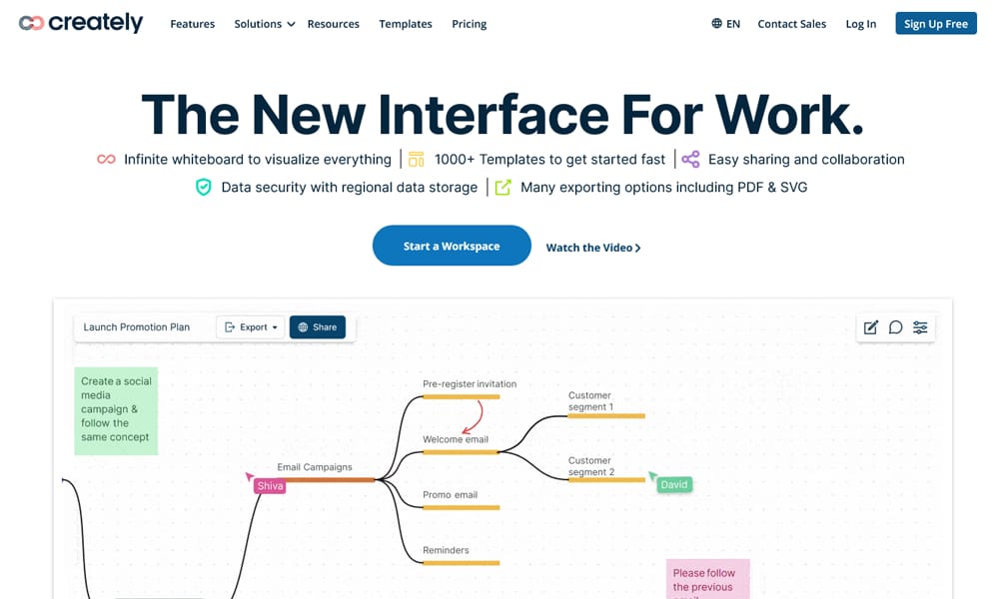This screenshot has height=599, width=999.
Task: Click the data security shield icon
Action: click(204, 187)
